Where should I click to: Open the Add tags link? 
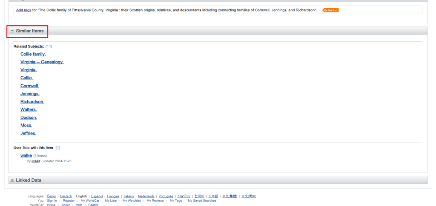click(24, 10)
